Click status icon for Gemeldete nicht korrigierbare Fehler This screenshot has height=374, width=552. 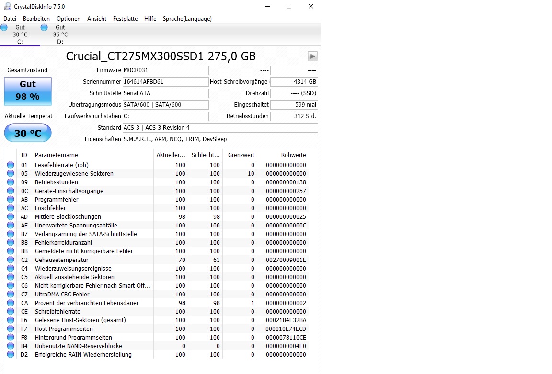pyautogui.click(x=11, y=251)
